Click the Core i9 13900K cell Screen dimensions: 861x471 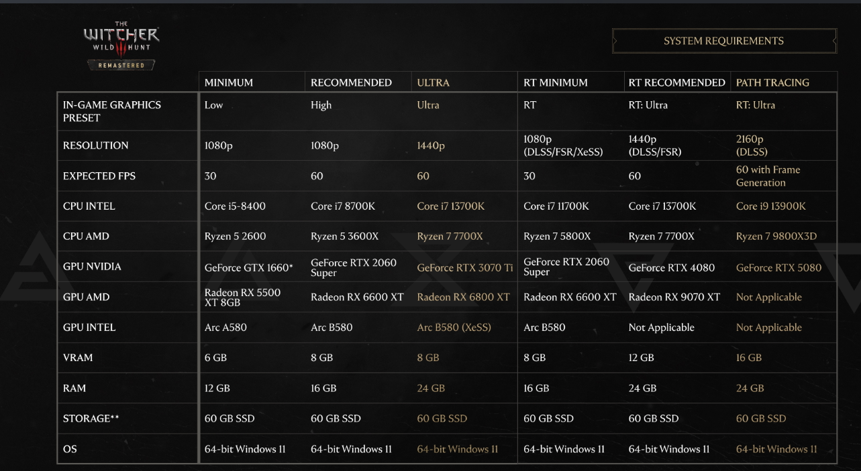point(771,206)
